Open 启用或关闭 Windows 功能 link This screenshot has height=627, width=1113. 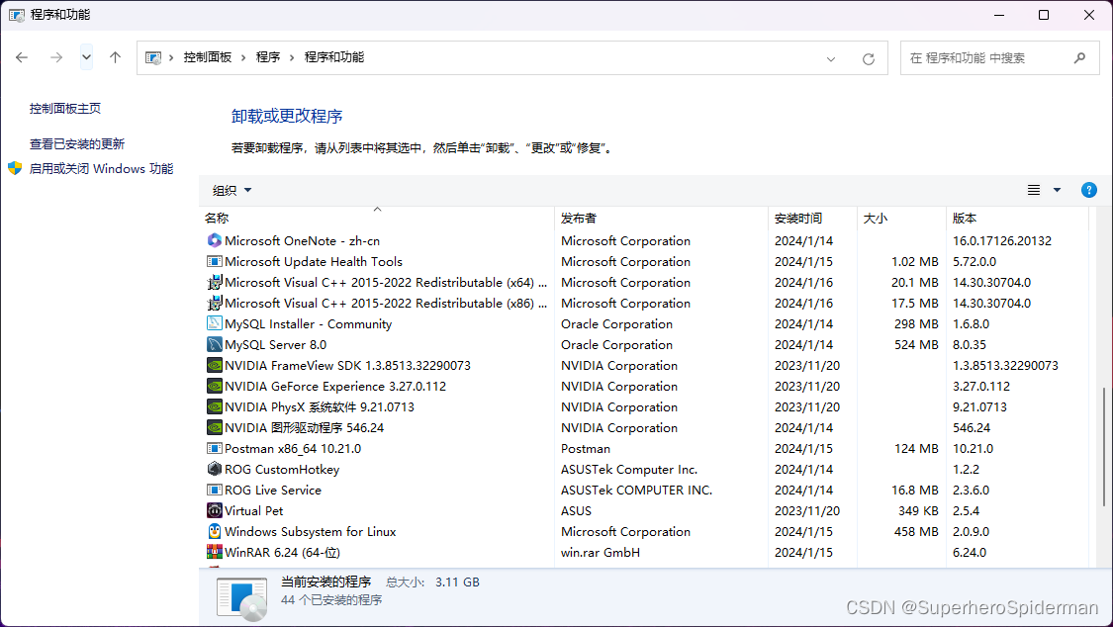click(101, 169)
